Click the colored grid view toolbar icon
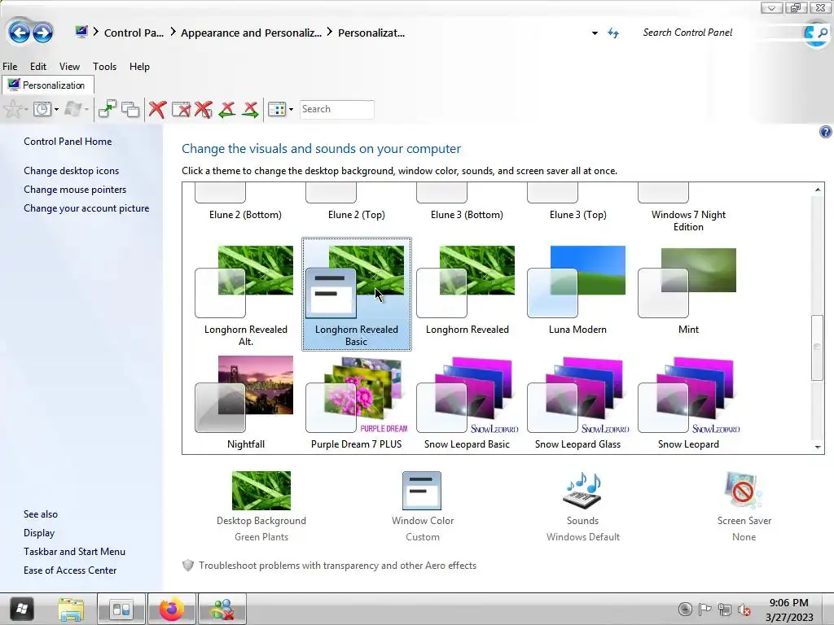Viewport: 834px width, 625px height. (x=277, y=110)
